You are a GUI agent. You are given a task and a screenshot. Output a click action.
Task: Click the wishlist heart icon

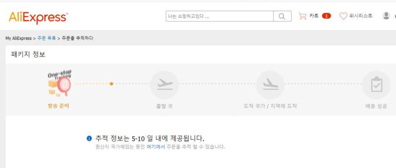click(343, 16)
